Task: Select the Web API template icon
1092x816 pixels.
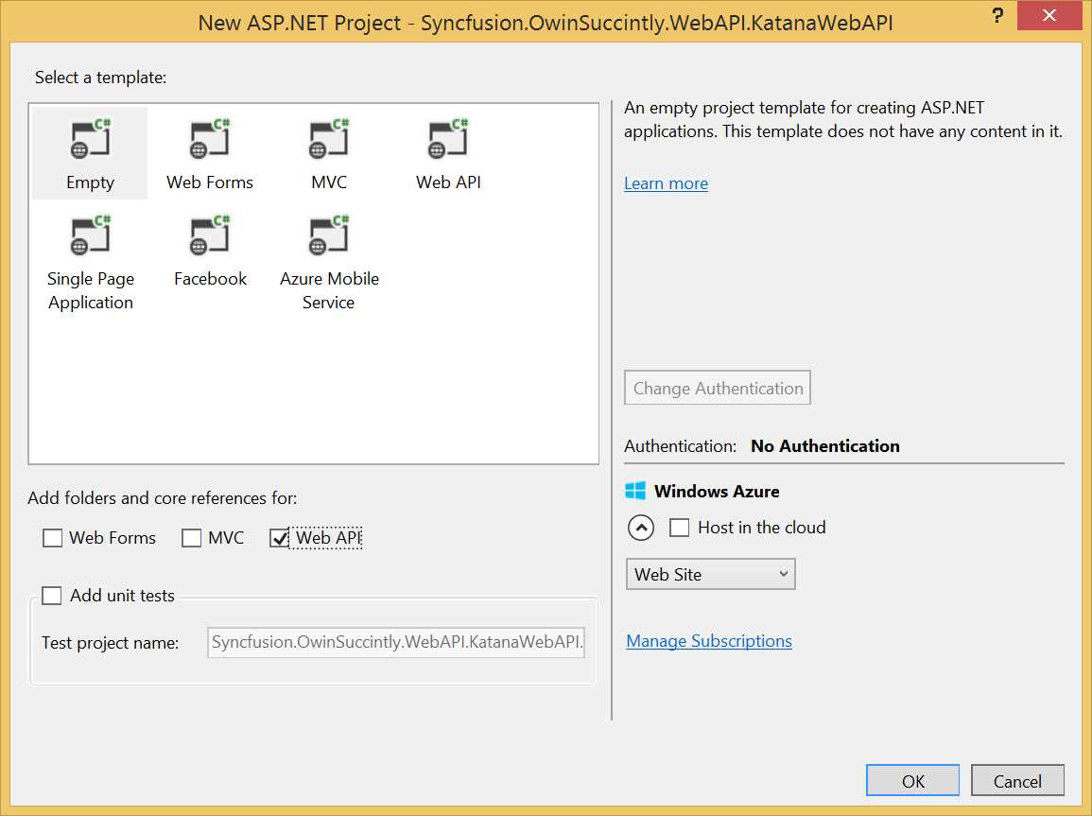Action: (448, 138)
